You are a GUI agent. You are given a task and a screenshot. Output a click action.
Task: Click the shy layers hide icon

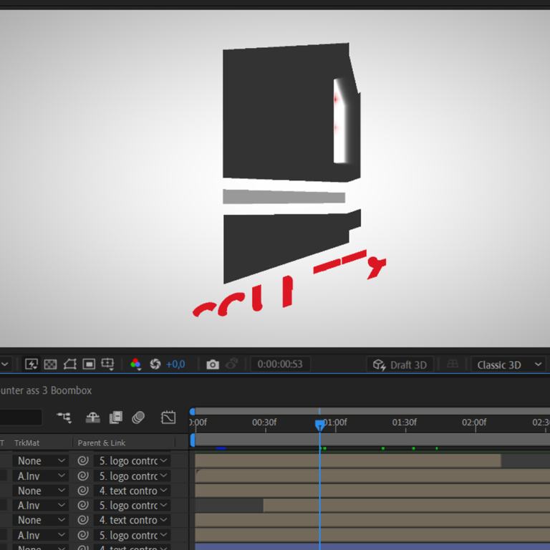92,418
